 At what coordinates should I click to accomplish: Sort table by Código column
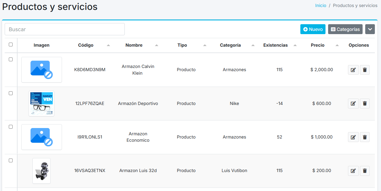[x=86, y=45]
